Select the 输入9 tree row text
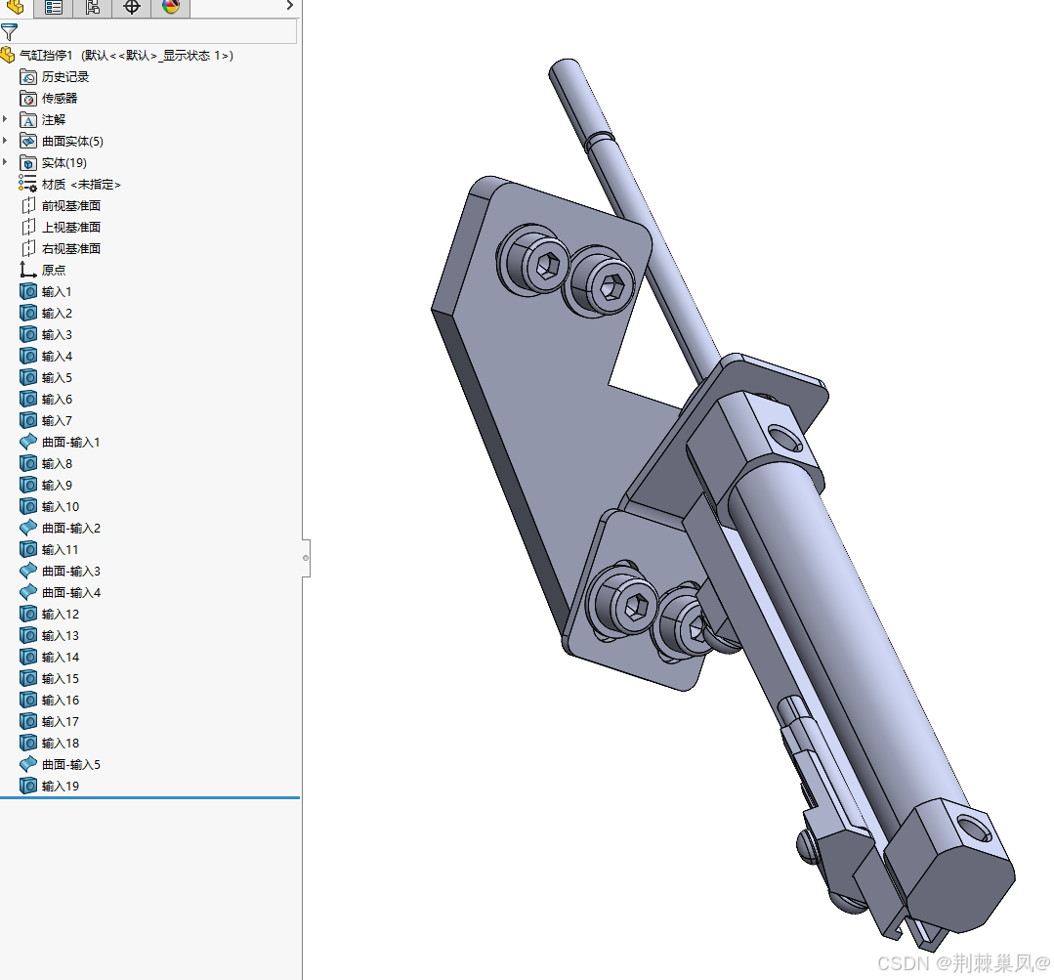 click(57, 486)
